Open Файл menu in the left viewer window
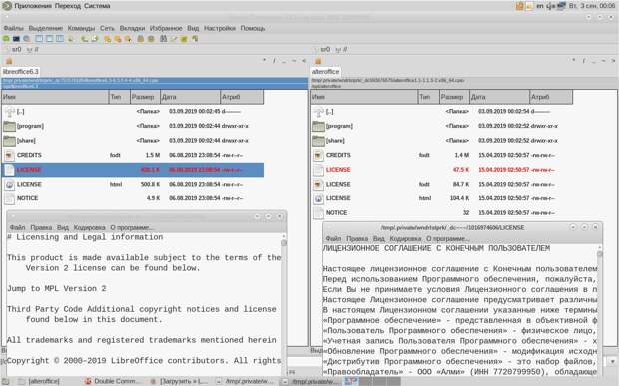 [x=17, y=227]
